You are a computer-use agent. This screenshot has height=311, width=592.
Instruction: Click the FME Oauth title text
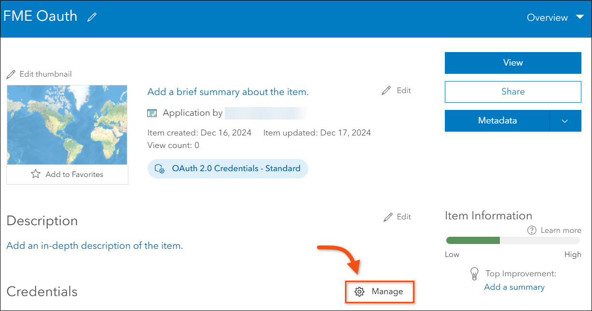41,16
